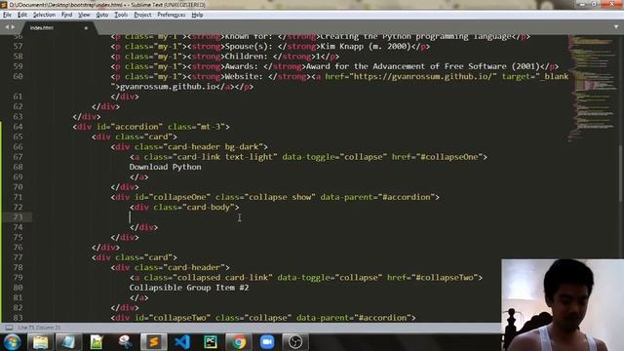Screen dimensions: 624x351
Task: Click the Sublime Text title bar icon
Action: 4,4
